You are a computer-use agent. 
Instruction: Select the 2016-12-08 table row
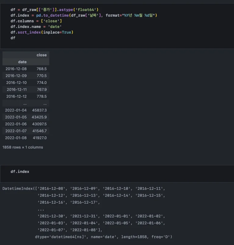(26, 69)
